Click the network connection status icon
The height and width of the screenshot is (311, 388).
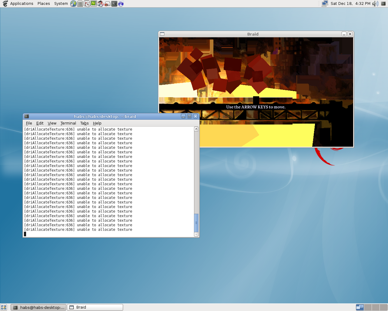(325, 4)
